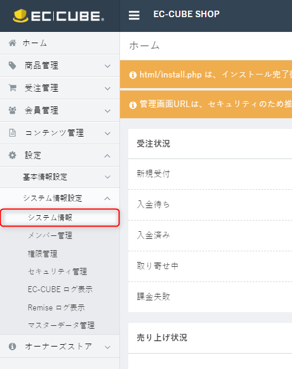Open EC-CUBE ログ表示 page
292x369 pixels.
60,289
